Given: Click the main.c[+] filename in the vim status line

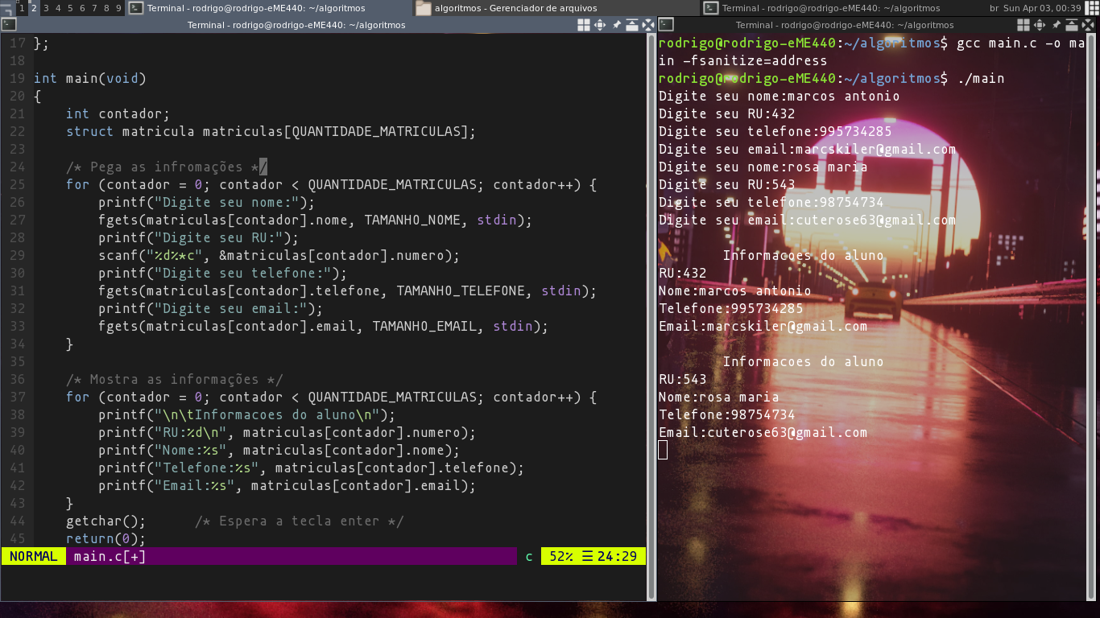Looking at the screenshot, I should pos(110,556).
